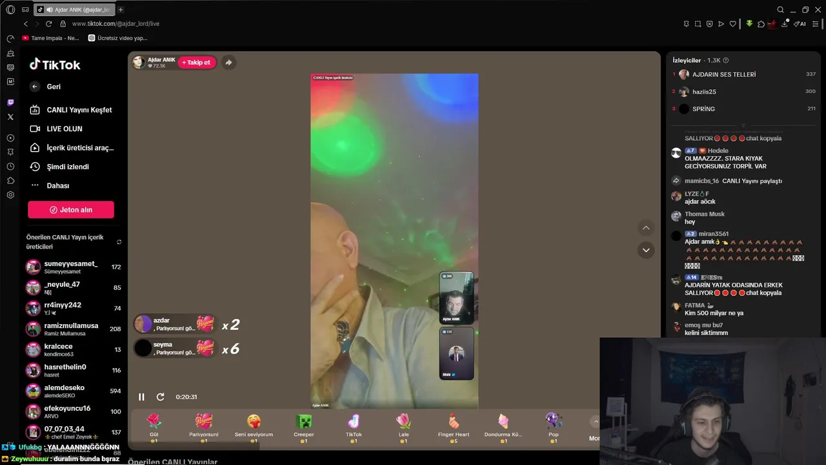Image resolution: width=826 pixels, height=465 pixels.
Task: Open X in the browser sidebar
Action: tap(10, 117)
